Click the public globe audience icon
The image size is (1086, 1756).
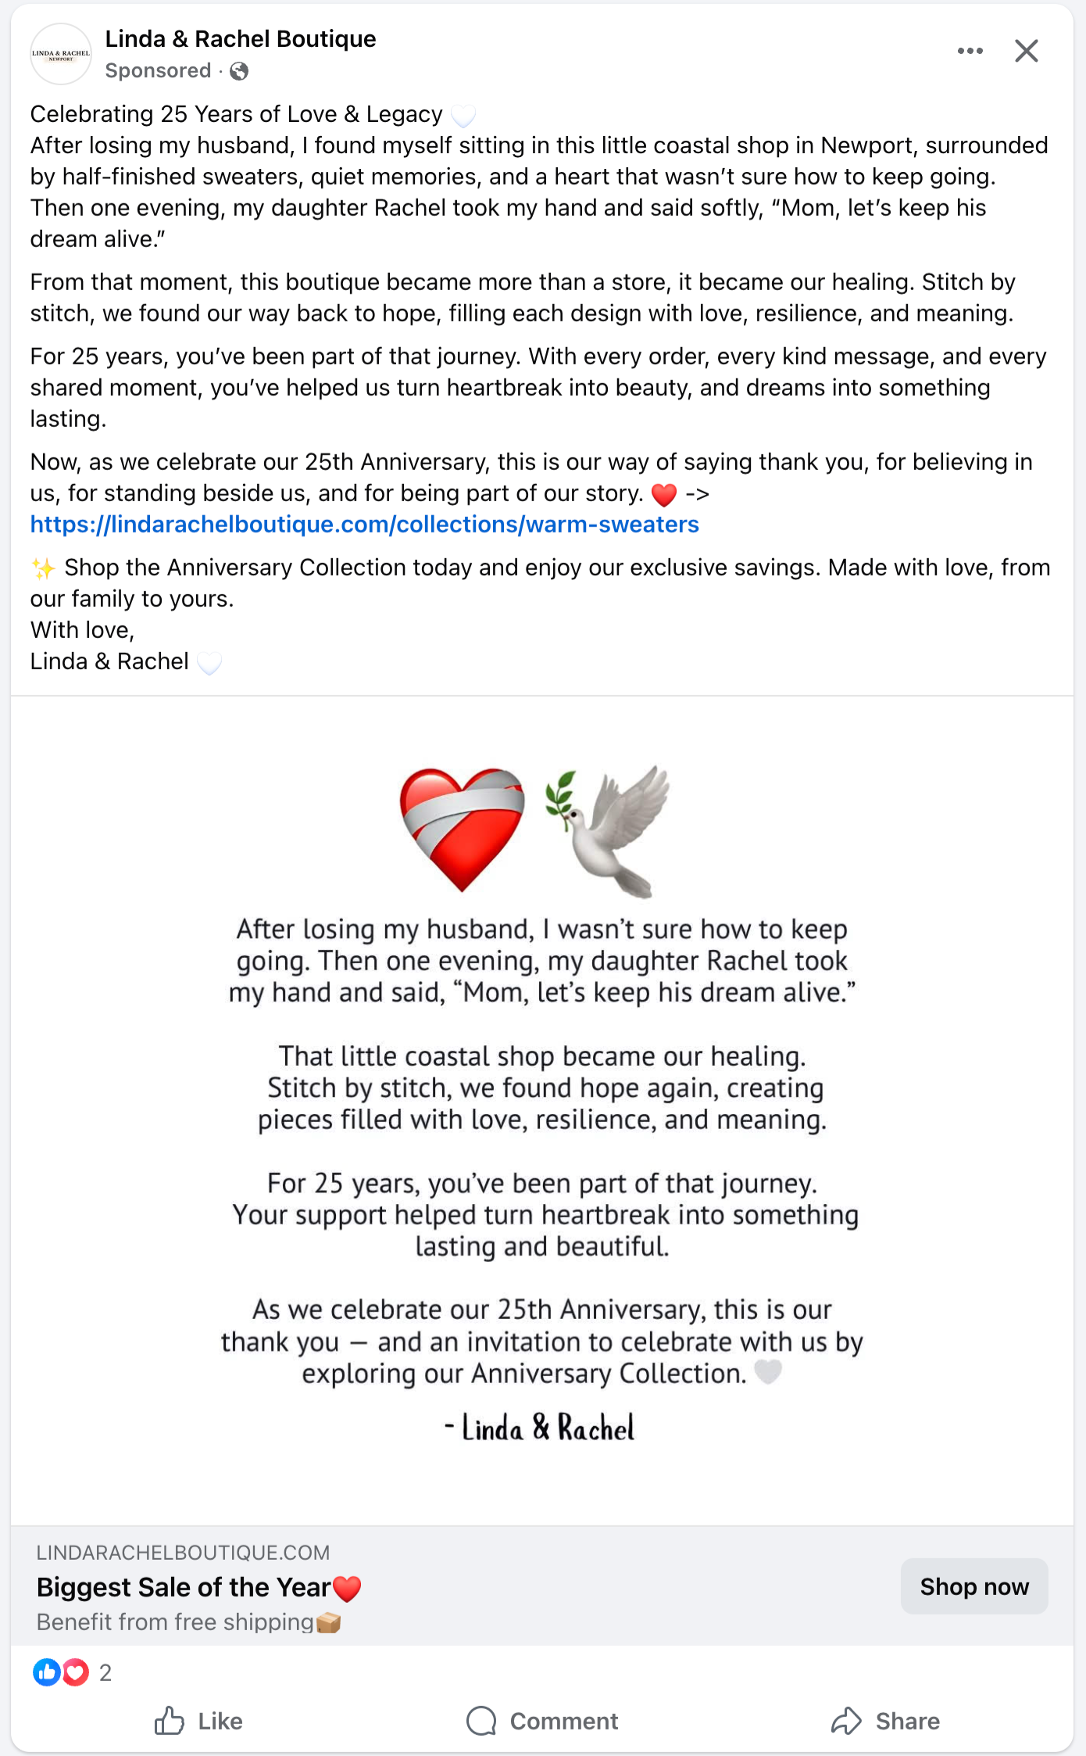[x=240, y=71]
